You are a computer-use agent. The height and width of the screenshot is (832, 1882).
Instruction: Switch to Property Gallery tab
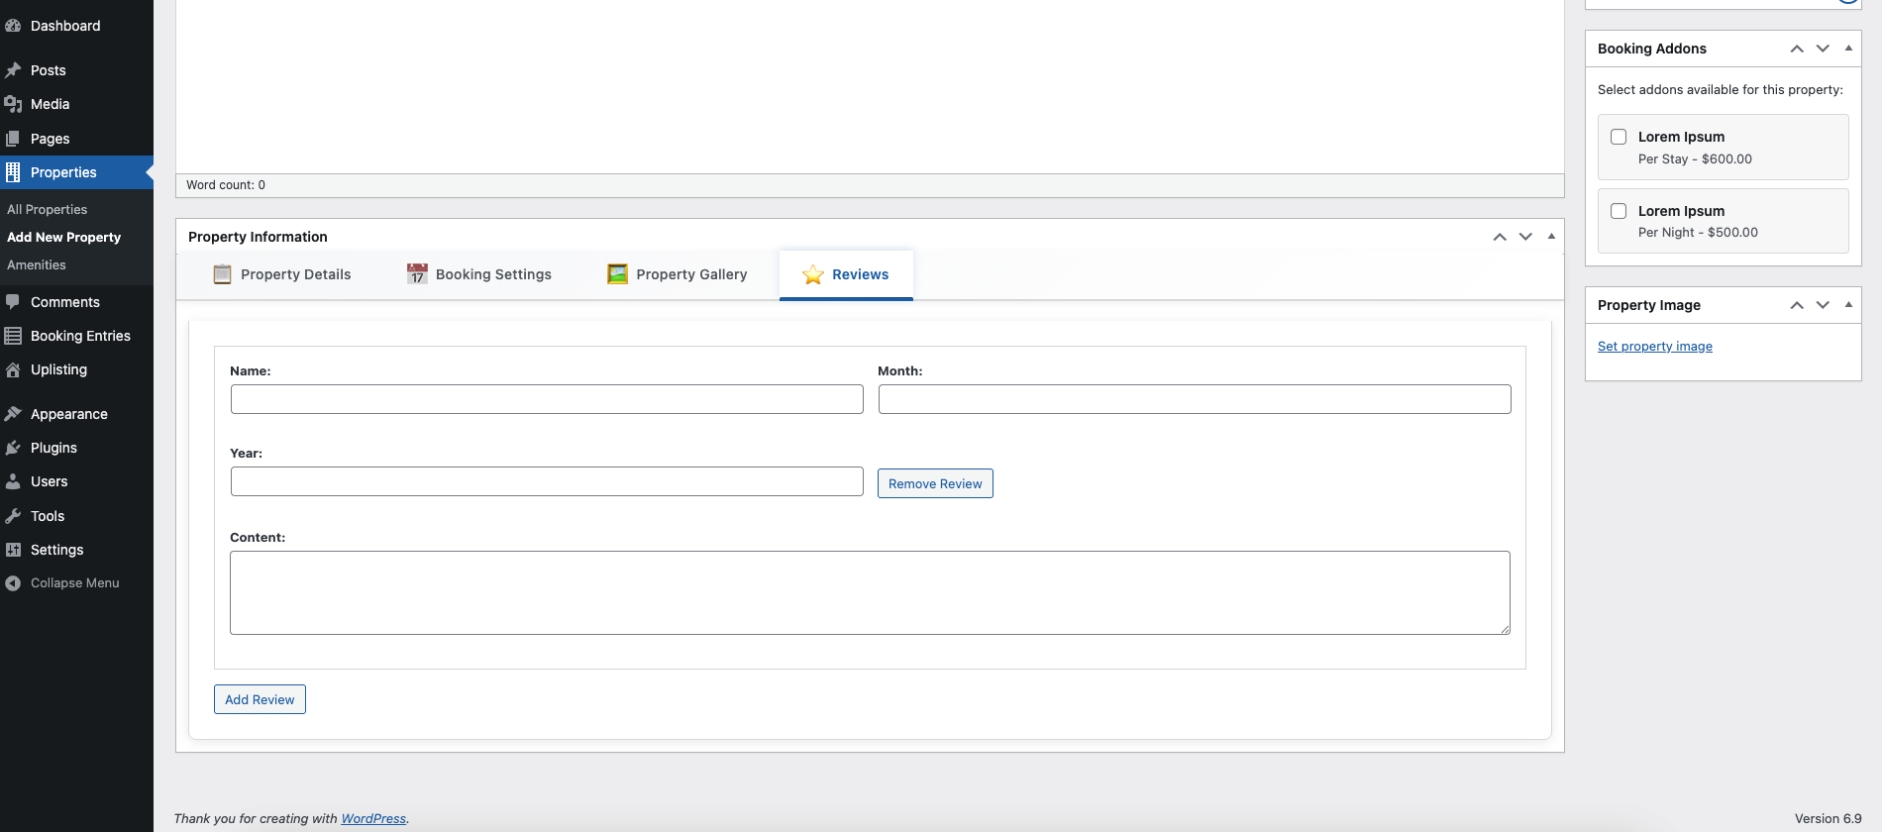click(x=678, y=274)
